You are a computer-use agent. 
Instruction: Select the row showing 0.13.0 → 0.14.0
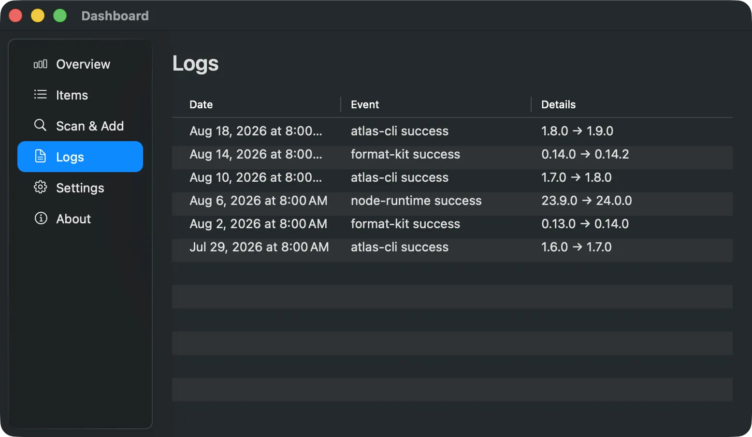[452, 224]
